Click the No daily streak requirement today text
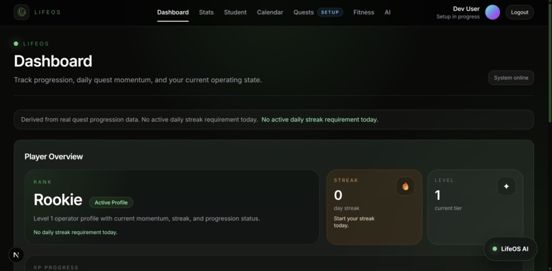The height and width of the screenshot is (271, 552). 75,232
